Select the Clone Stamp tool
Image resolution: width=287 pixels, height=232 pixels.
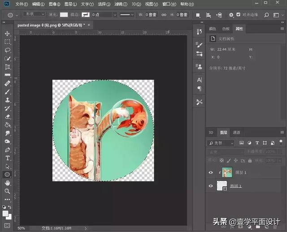pyautogui.click(x=7, y=100)
